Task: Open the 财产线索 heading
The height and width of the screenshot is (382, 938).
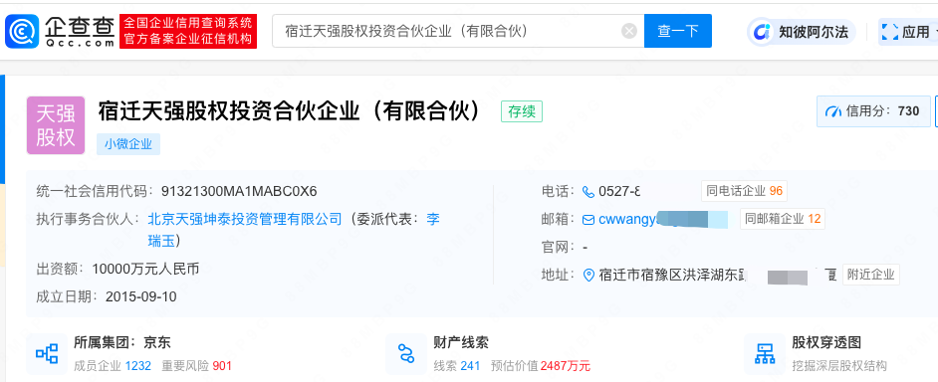Action: click(461, 342)
